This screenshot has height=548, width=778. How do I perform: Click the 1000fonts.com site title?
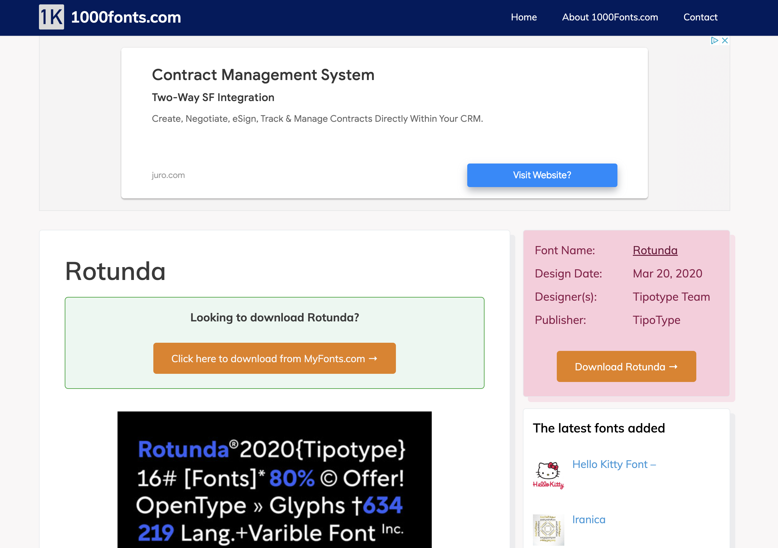pos(126,17)
